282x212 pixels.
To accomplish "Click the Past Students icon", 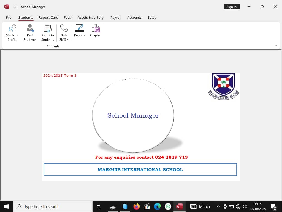I will 30,33.
